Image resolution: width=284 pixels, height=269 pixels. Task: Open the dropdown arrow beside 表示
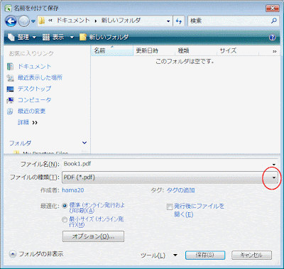(72, 38)
